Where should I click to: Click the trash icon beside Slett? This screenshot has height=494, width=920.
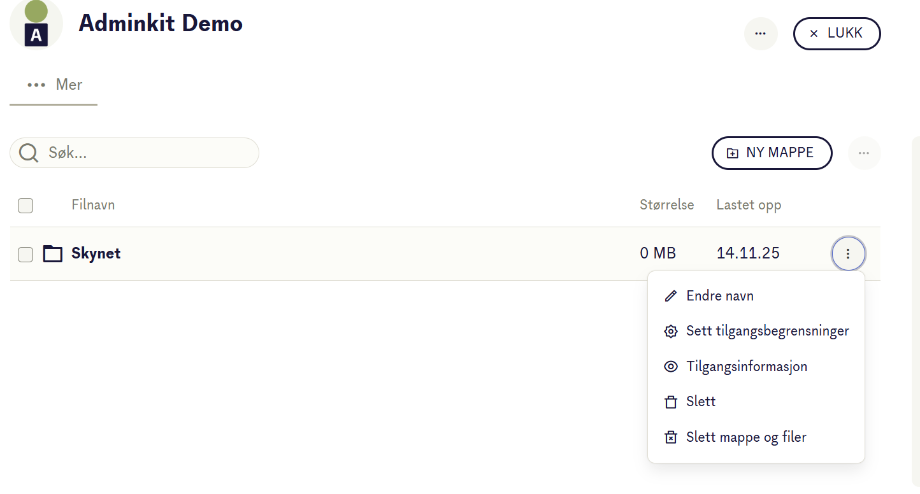[x=670, y=402]
